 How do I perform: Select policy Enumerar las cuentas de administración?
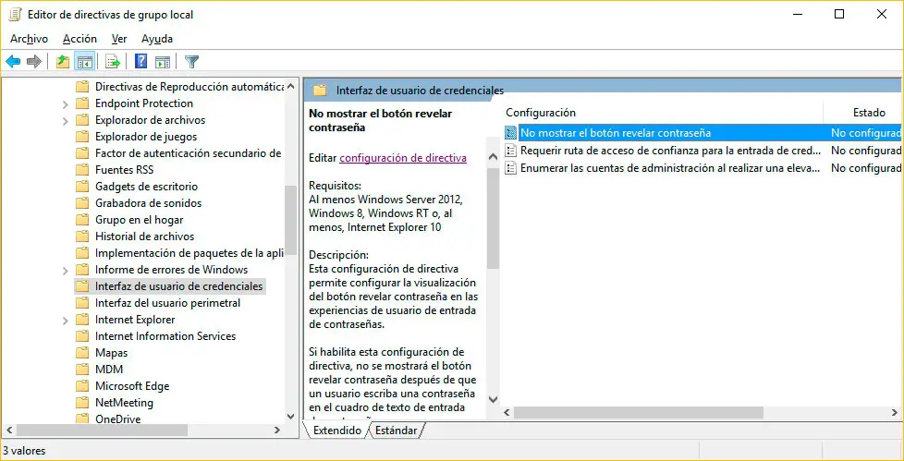tap(670, 168)
